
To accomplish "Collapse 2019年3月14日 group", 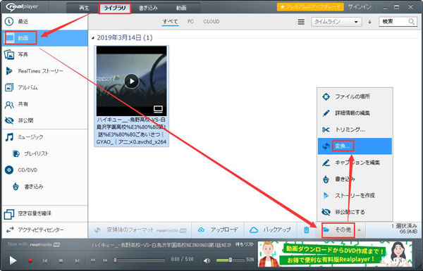I will click(x=93, y=38).
